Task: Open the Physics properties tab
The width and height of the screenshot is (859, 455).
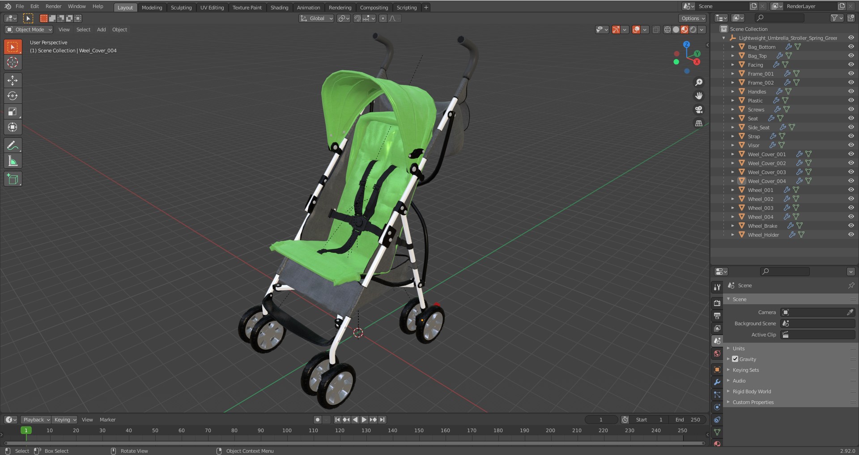Action: pos(717,407)
